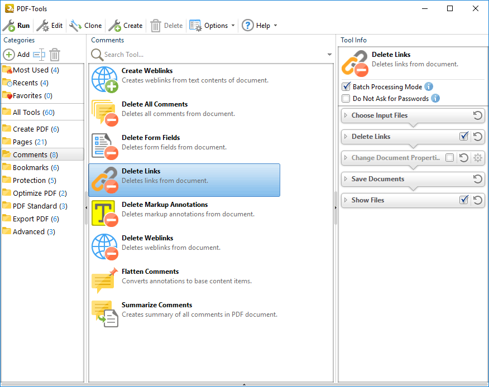Open the search tool dropdown arrow

329,55
